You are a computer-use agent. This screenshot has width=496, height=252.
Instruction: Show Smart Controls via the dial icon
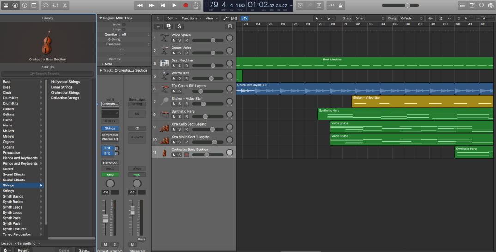click(x=45, y=5)
